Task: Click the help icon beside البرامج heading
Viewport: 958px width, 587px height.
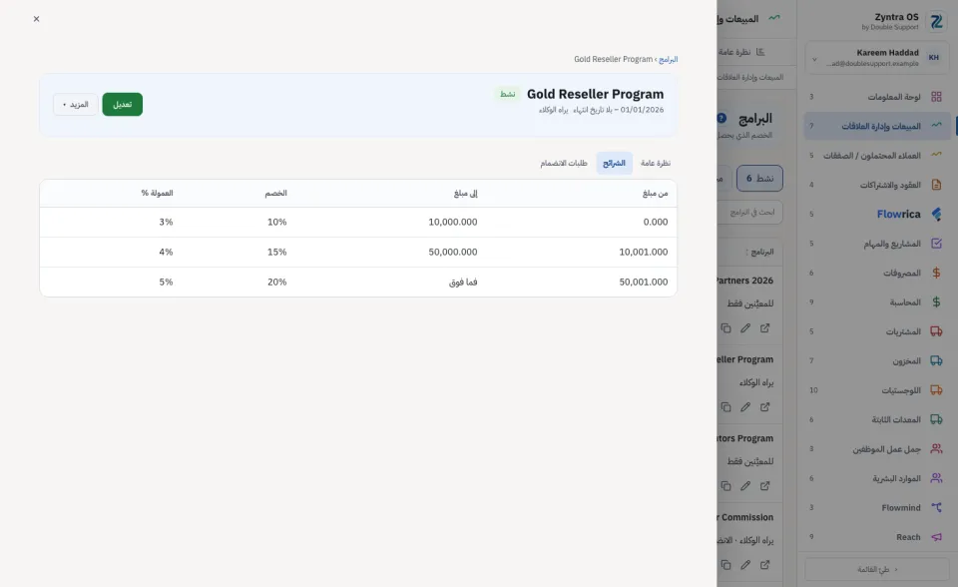Action: click(721, 118)
